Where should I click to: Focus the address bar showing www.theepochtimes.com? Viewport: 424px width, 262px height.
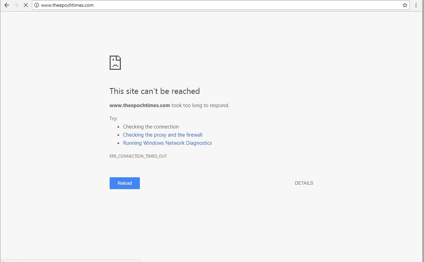coord(221,5)
